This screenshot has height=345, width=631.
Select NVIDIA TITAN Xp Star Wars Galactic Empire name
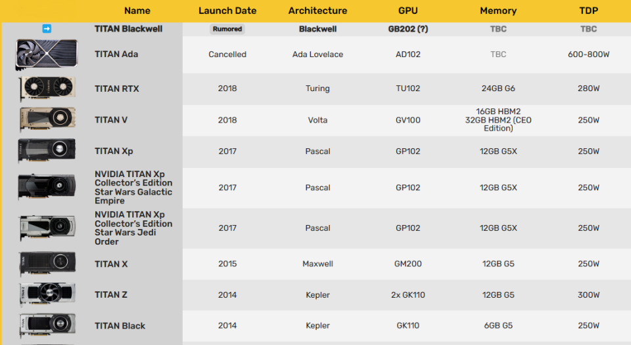[x=133, y=187]
